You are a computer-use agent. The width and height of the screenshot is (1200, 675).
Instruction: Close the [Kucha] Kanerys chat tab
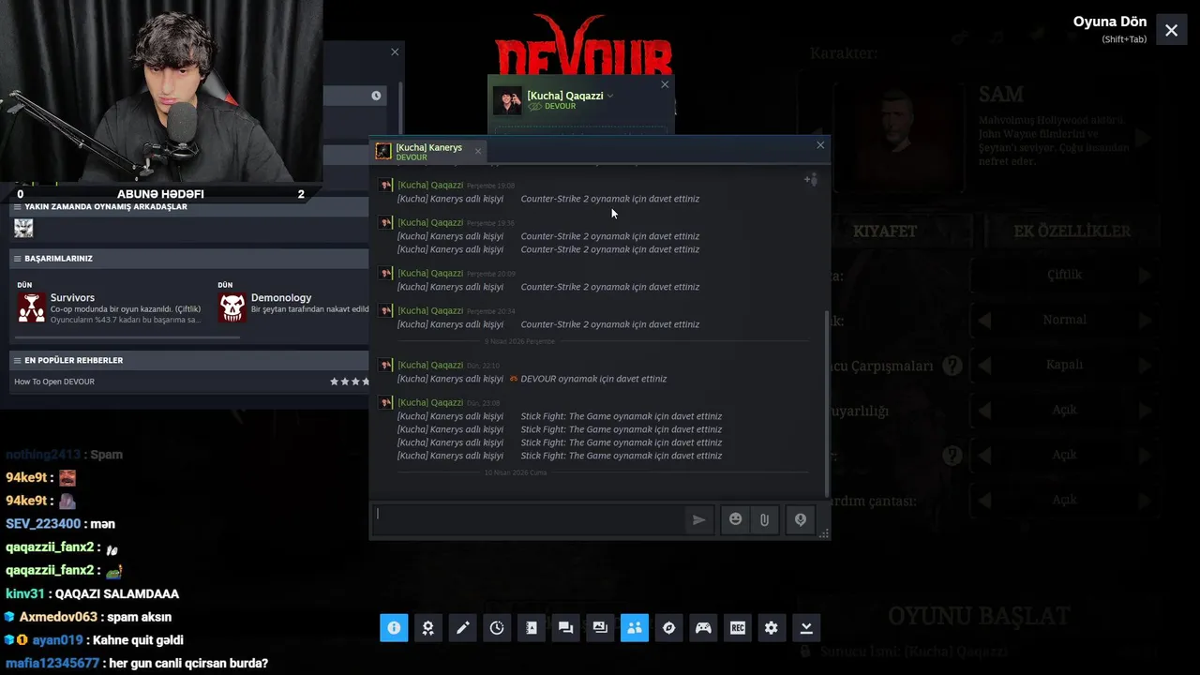click(477, 151)
